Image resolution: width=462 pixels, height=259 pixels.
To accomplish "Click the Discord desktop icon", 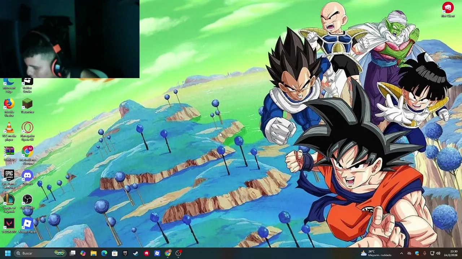I will (27, 178).
